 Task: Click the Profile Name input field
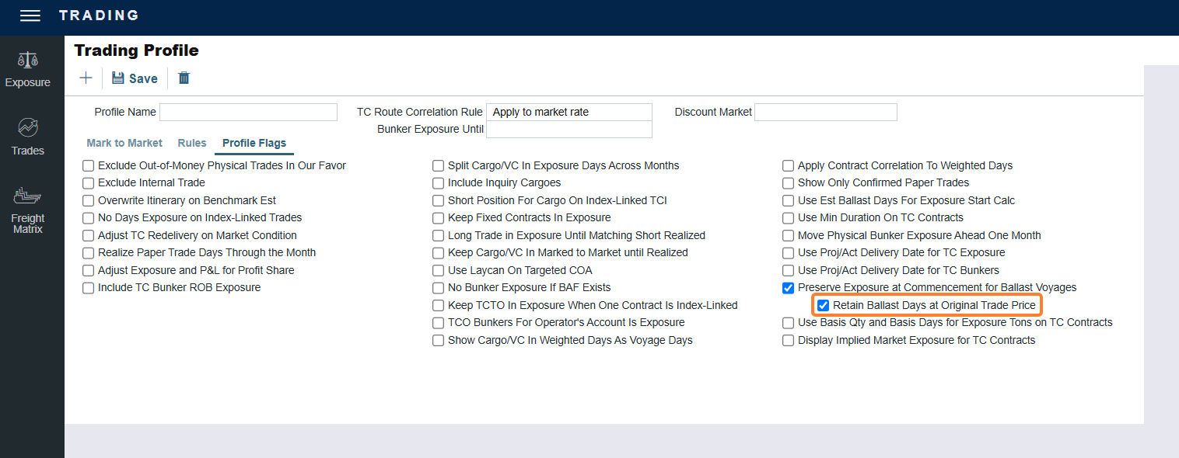(248, 112)
